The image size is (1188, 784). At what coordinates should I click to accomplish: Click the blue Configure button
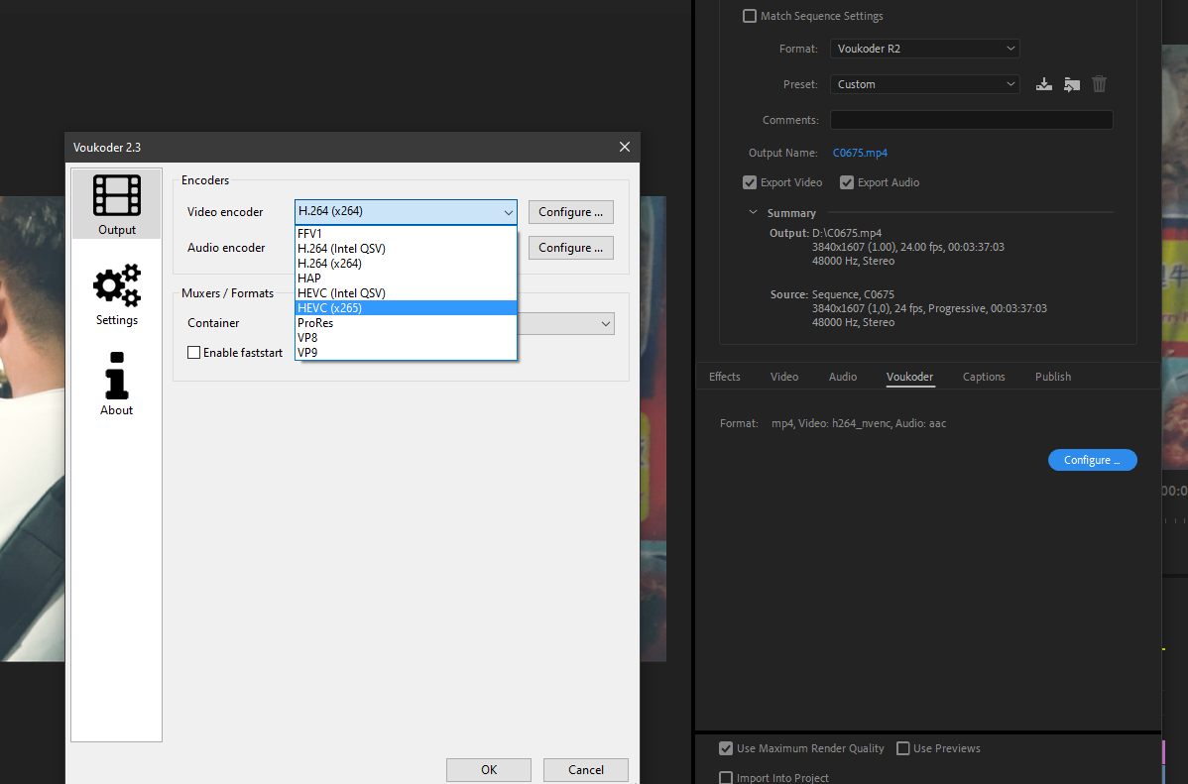point(1092,460)
